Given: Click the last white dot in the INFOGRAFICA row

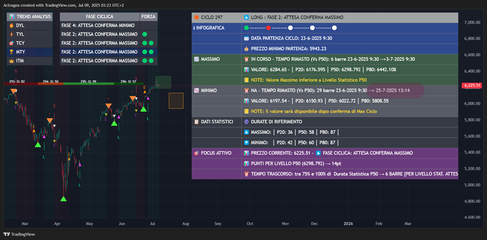Looking at the screenshot, I should click(x=334, y=28).
